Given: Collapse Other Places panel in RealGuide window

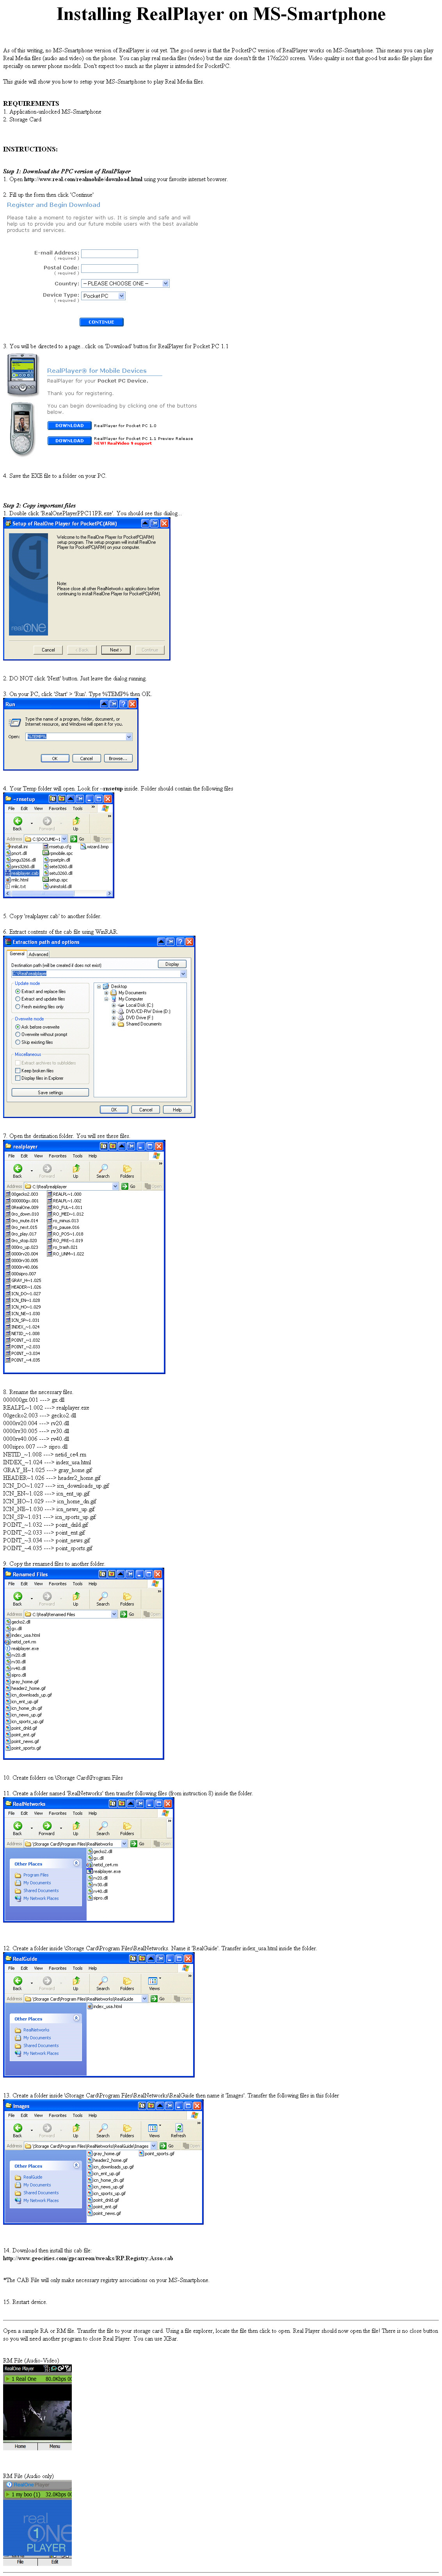Looking at the screenshot, I should (76, 2019).
